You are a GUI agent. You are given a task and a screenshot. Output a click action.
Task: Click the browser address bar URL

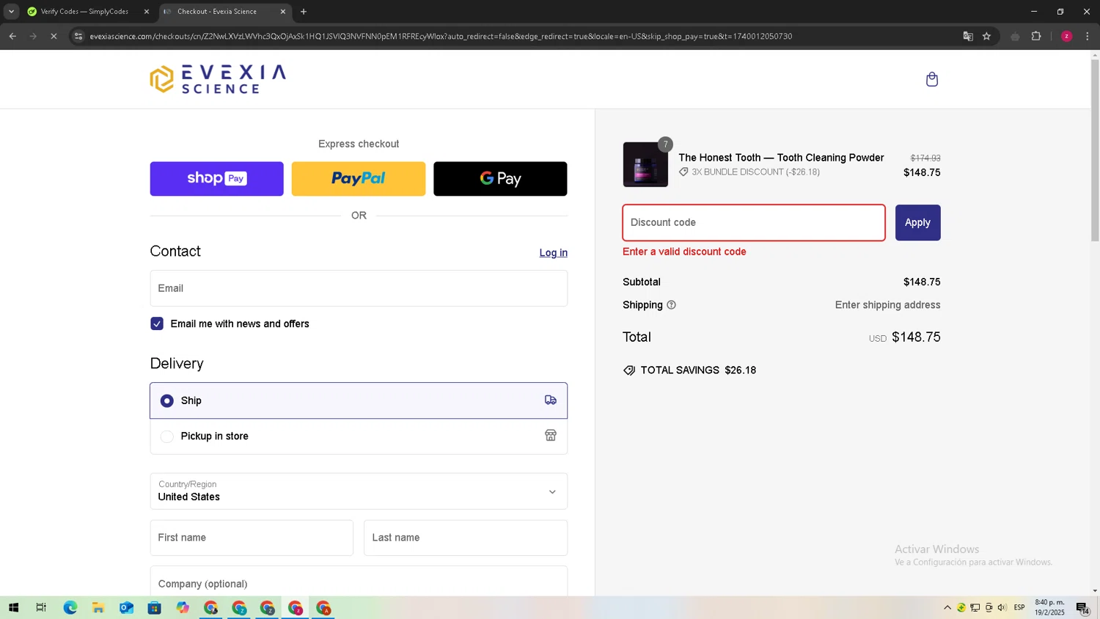coord(441,36)
